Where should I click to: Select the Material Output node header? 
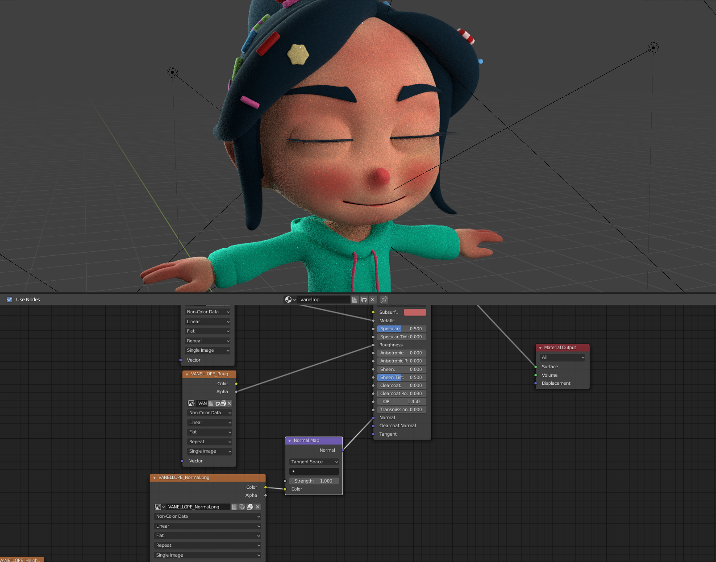[562, 348]
